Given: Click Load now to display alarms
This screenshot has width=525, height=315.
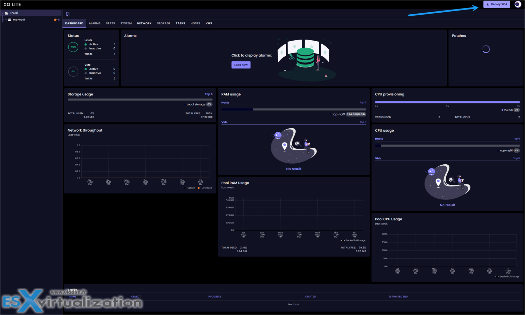Looking at the screenshot, I should [x=241, y=65].
